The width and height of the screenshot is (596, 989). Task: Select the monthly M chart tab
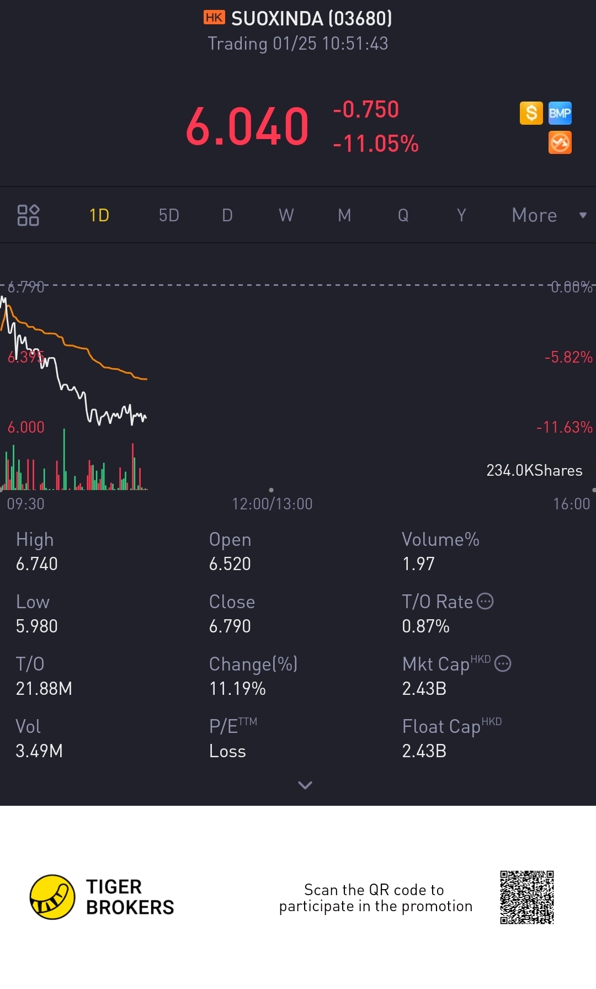(x=344, y=215)
